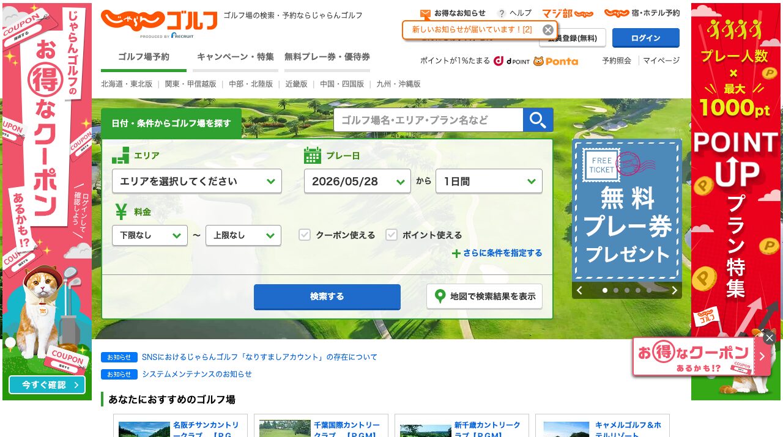Open the お得なお知らせ mail icon
783x437 pixels.
click(x=425, y=13)
